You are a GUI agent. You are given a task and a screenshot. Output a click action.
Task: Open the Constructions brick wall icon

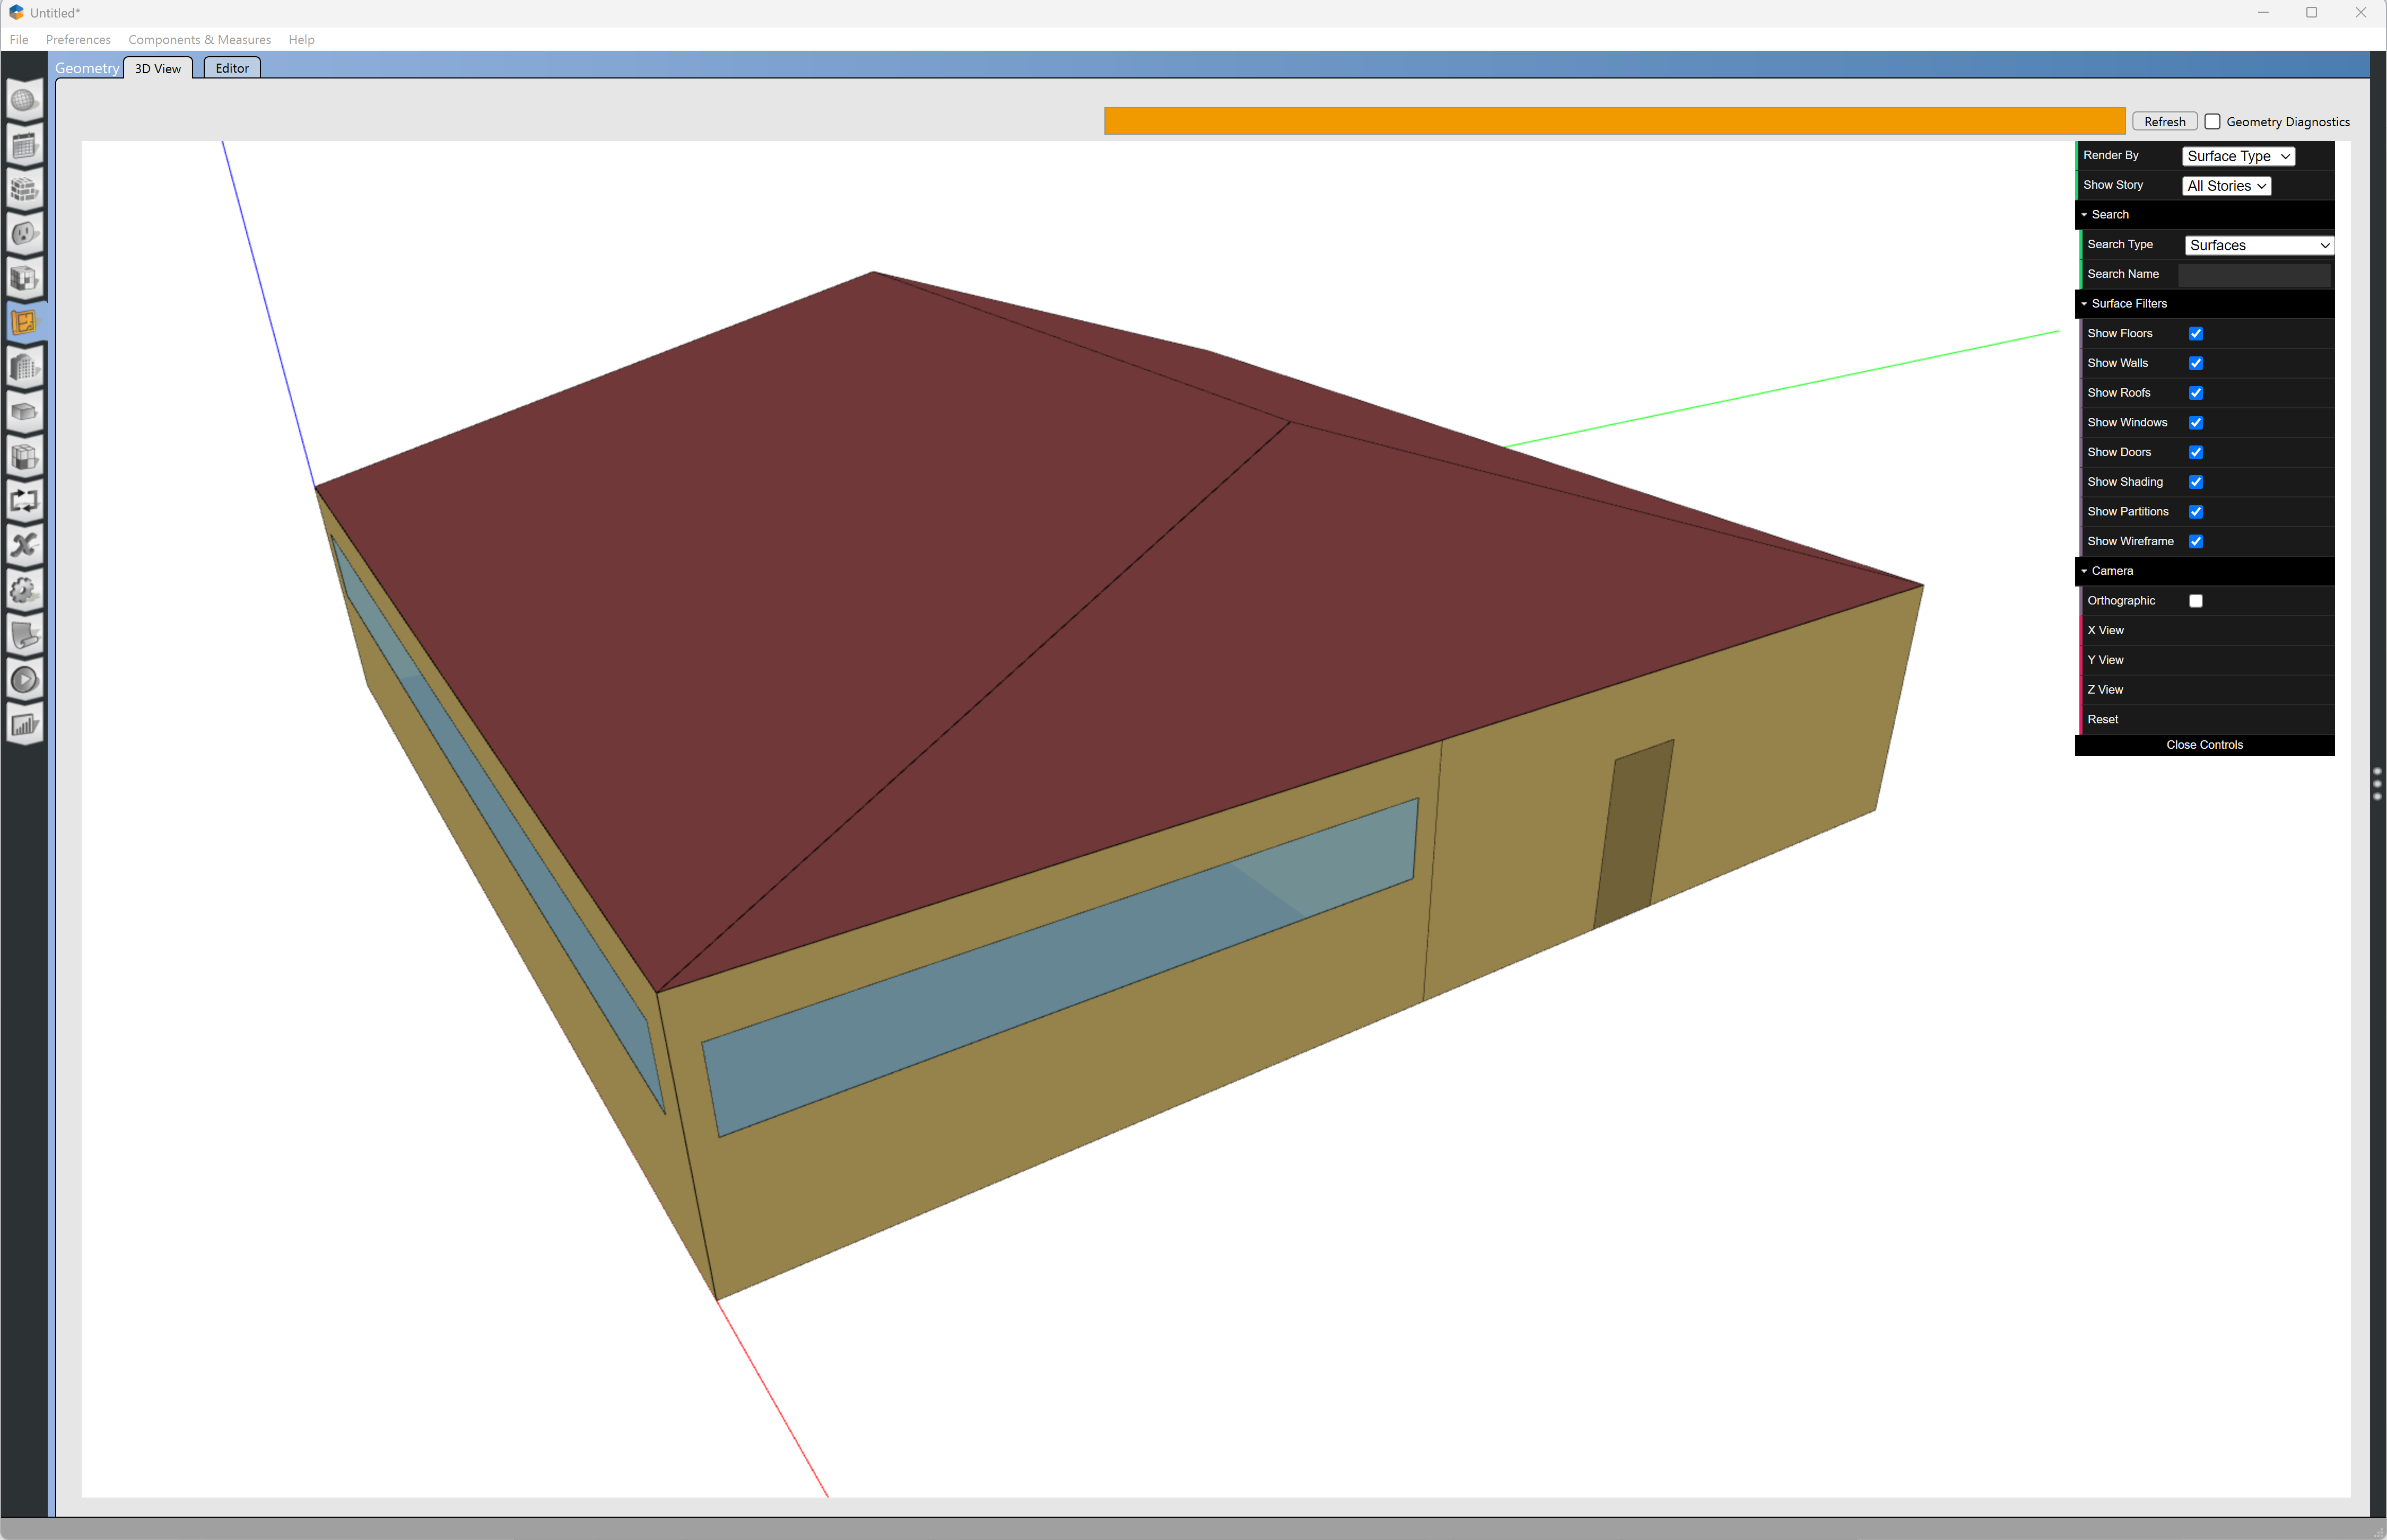24,189
